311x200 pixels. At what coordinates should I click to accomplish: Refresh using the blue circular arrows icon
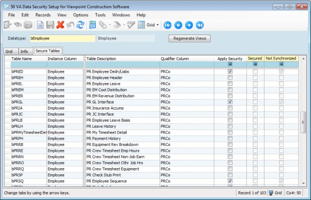tap(81, 25)
